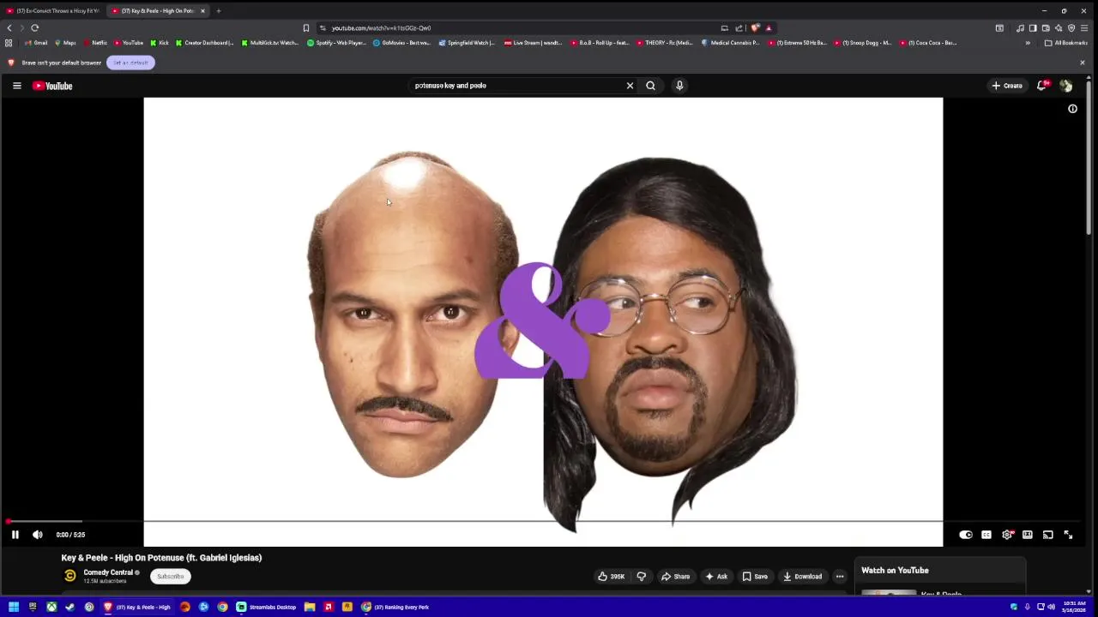Open the Ask button

(x=716, y=577)
